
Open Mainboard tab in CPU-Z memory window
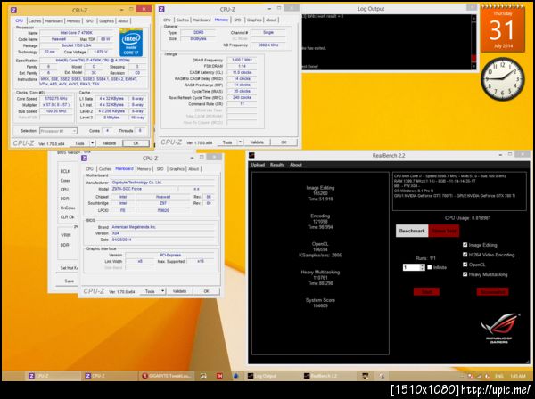pyautogui.click(x=202, y=20)
